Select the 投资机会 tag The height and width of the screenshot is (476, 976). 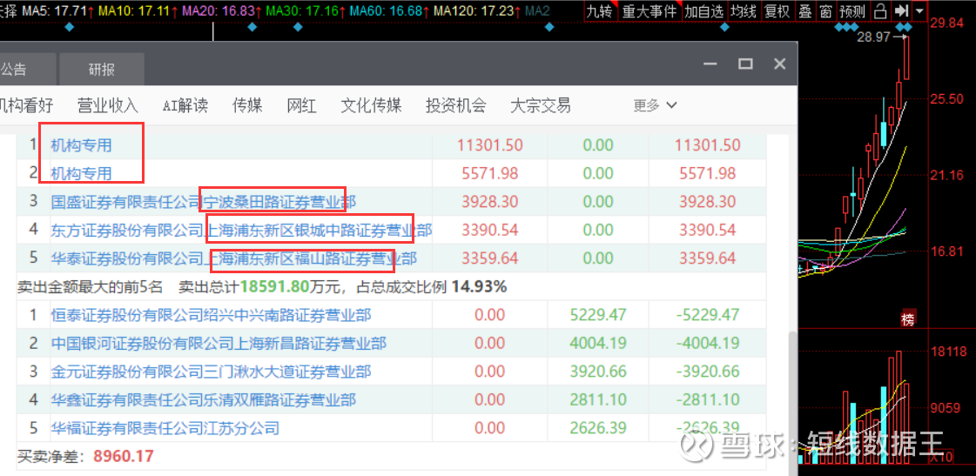455,105
